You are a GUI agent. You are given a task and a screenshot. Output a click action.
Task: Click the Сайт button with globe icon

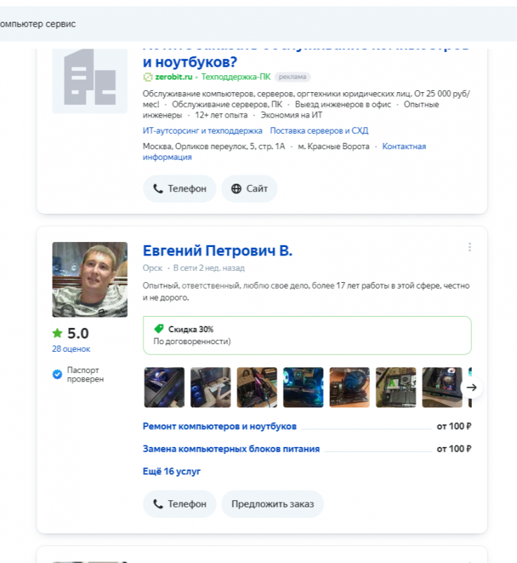click(249, 189)
